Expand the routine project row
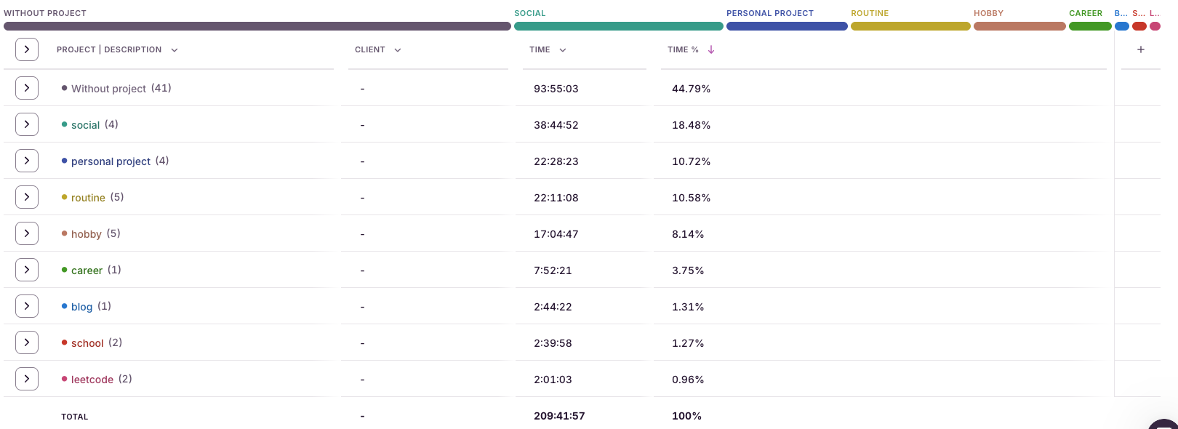 27,197
